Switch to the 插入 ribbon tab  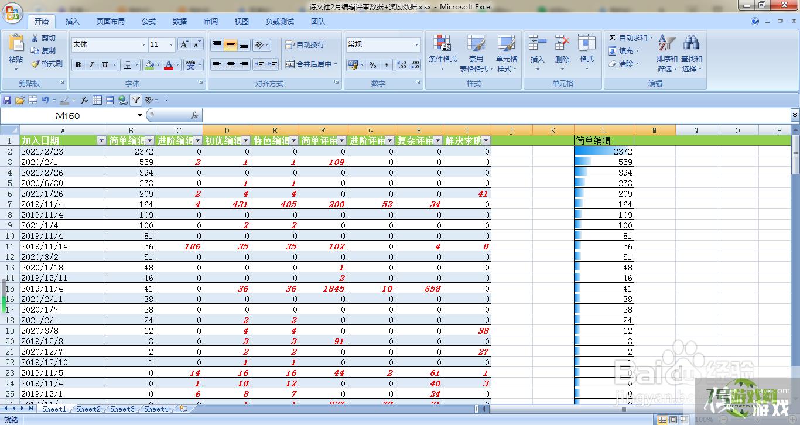point(73,22)
